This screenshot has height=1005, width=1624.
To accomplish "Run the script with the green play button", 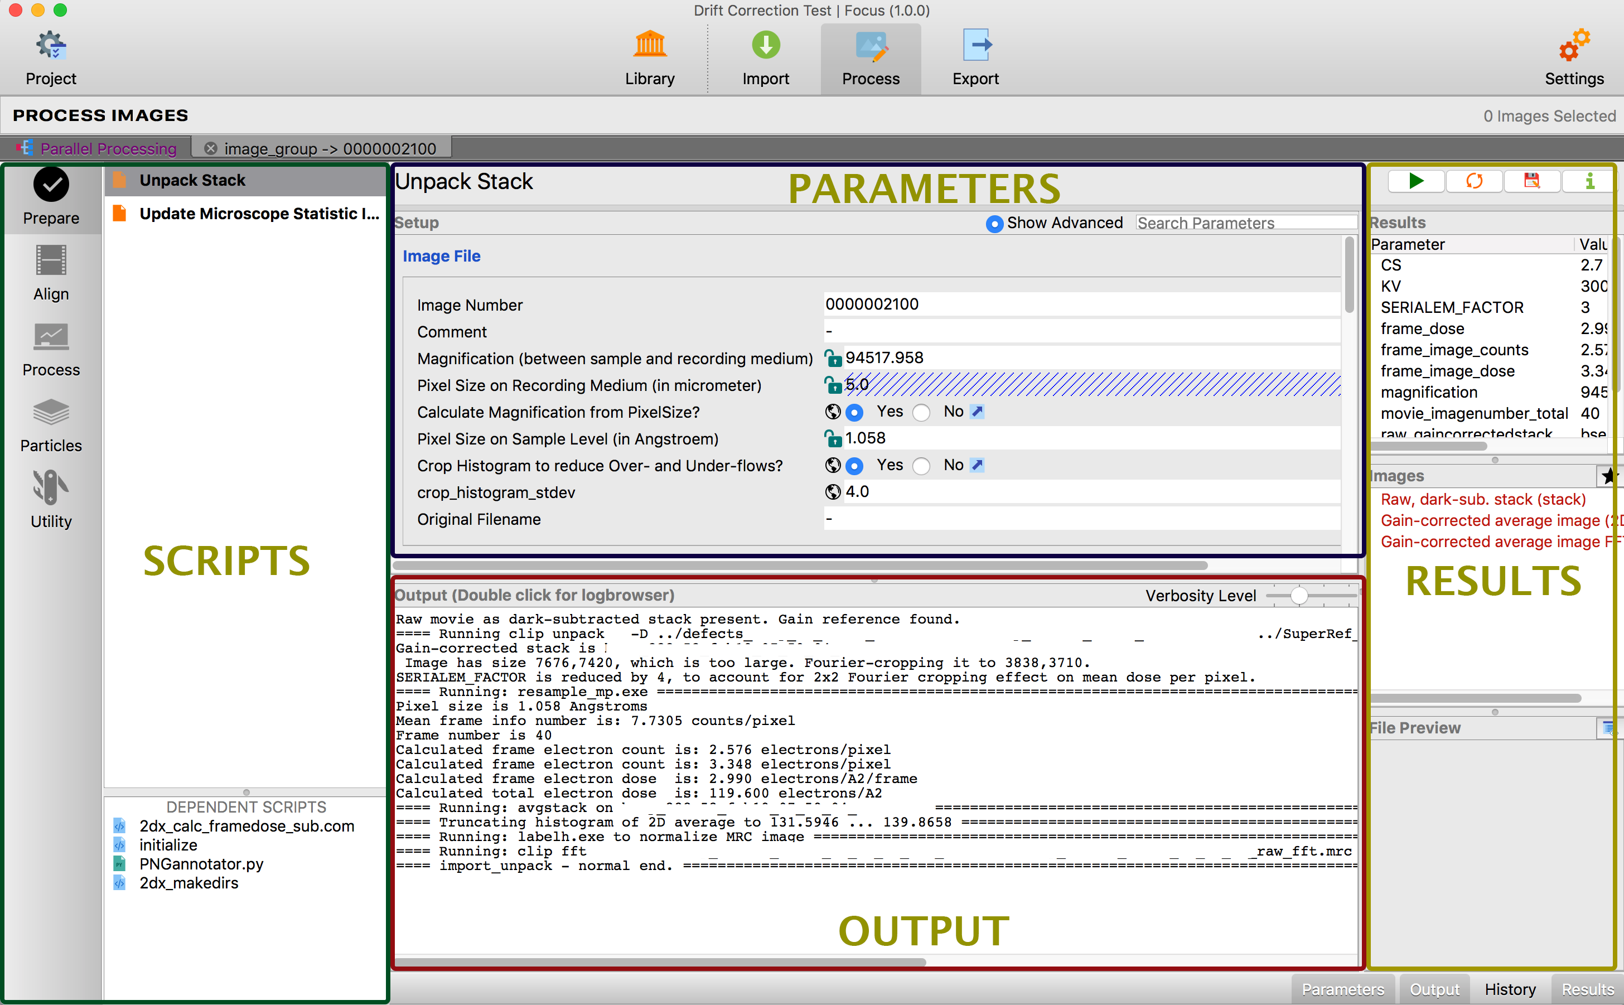I will click(x=1416, y=181).
